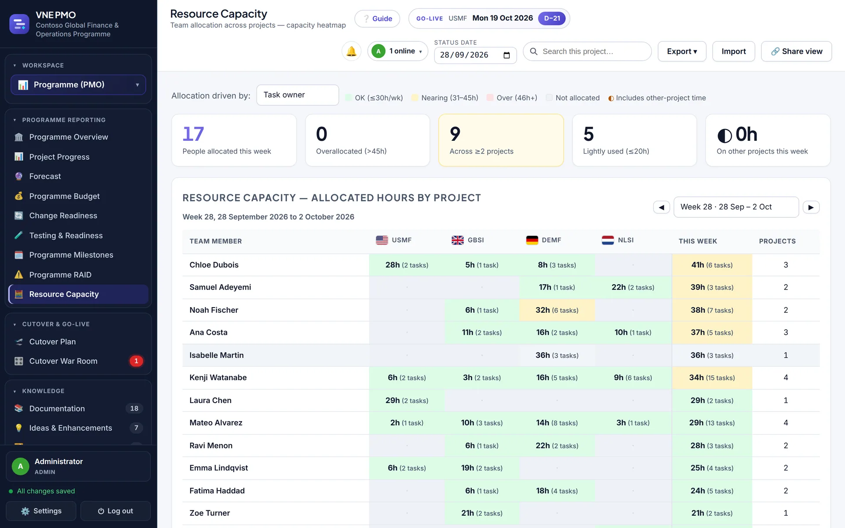
Task: Open the Export menu
Action: point(682,51)
